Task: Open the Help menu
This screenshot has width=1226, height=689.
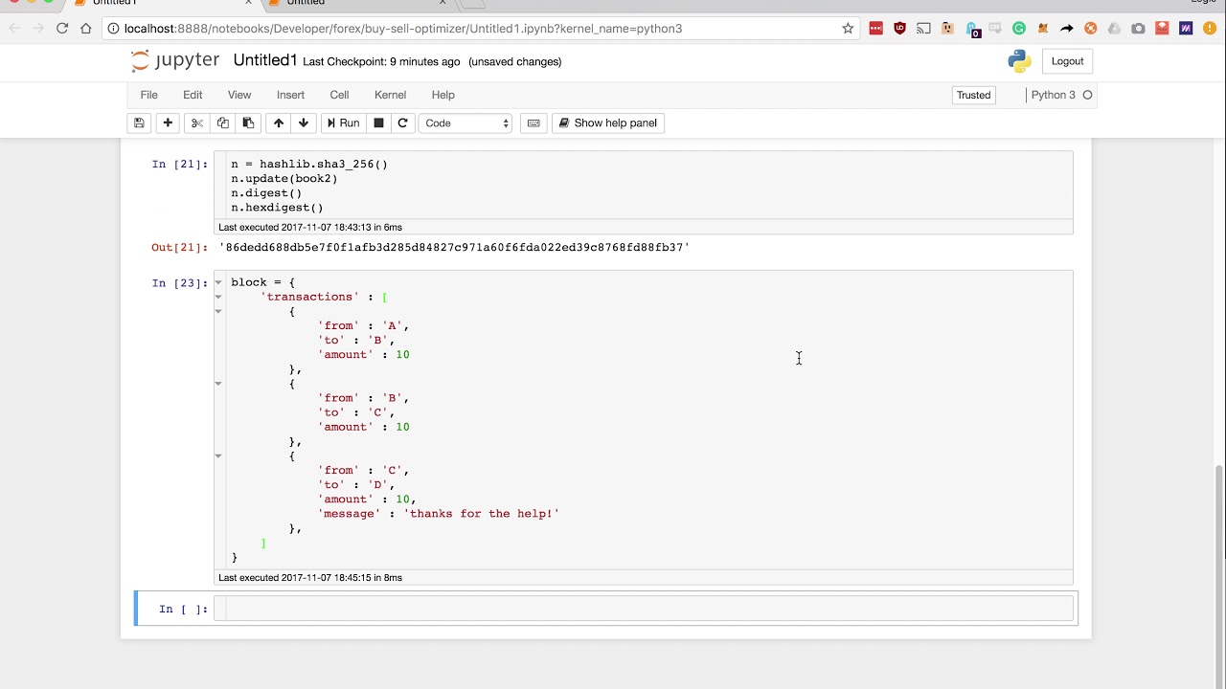Action: click(x=443, y=95)
